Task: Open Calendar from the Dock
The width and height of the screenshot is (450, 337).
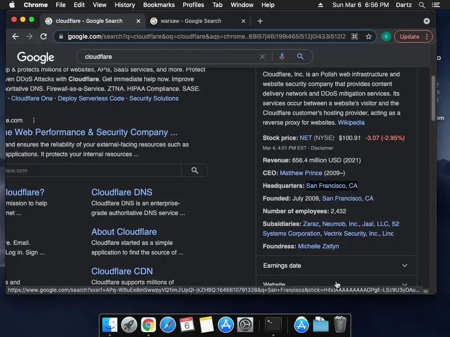Action: point(187,325)
